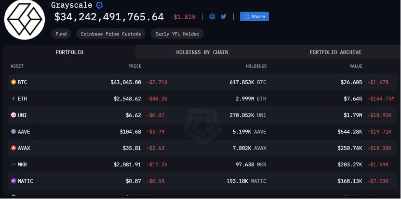Click the MKR token icon

[x=13, y=164]
